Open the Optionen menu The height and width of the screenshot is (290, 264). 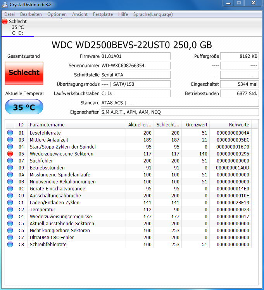point(57,14)
